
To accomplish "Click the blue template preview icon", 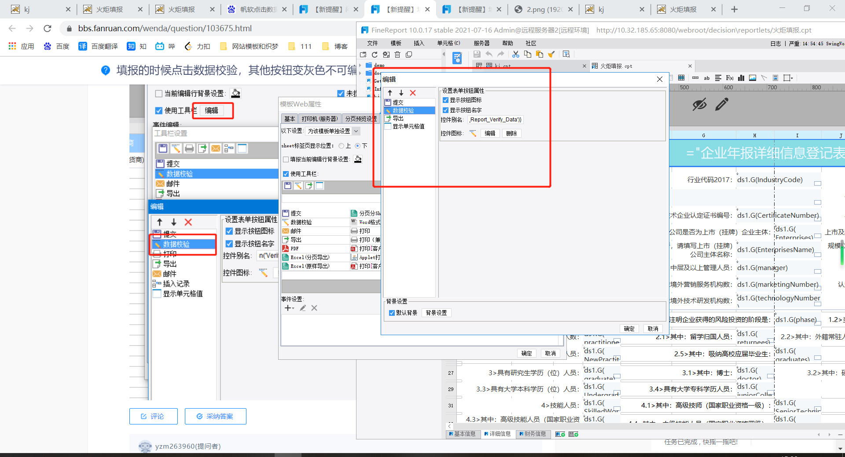I will [x=457, y=58].
